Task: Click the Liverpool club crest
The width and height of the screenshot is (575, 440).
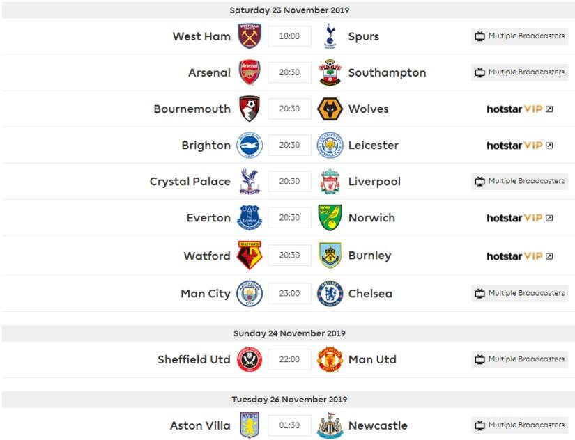Action: [x=330, y=181]
